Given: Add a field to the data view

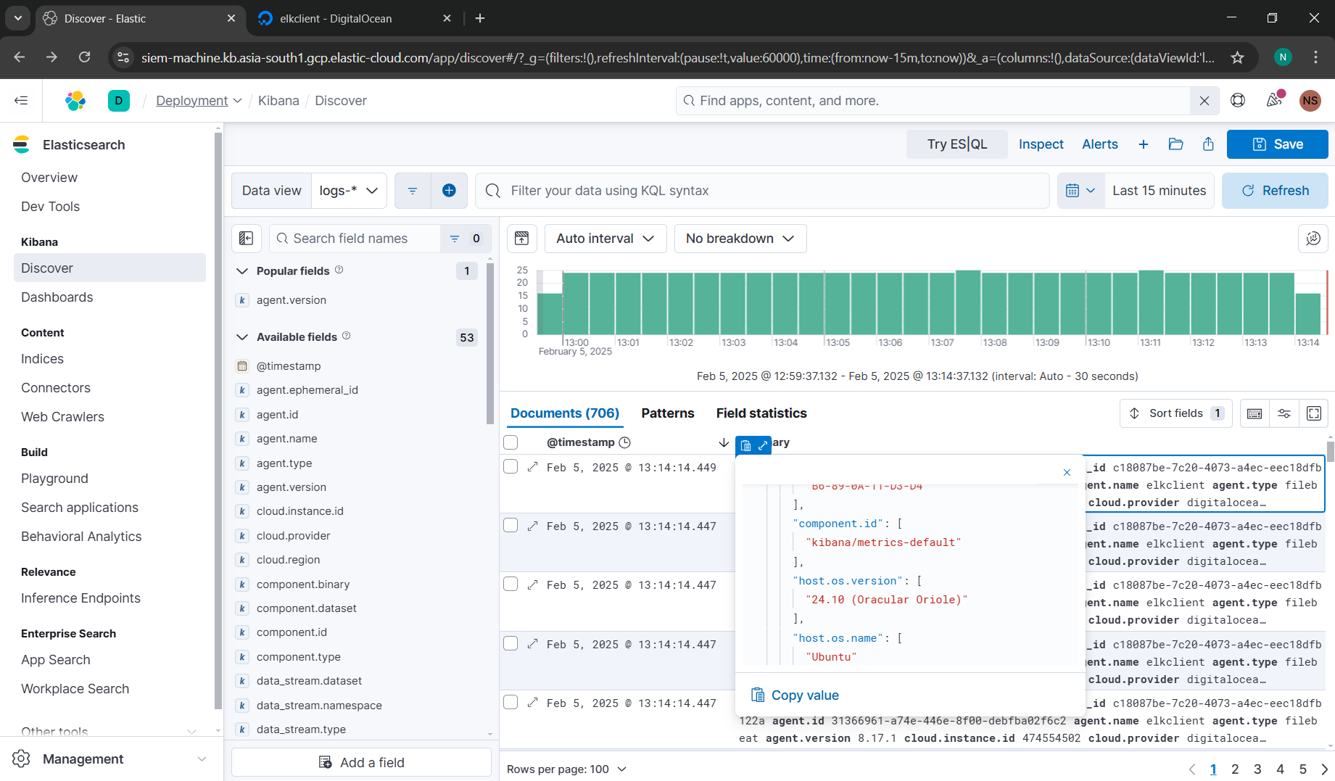Looking at the screenshot, I should click(361, 763).
